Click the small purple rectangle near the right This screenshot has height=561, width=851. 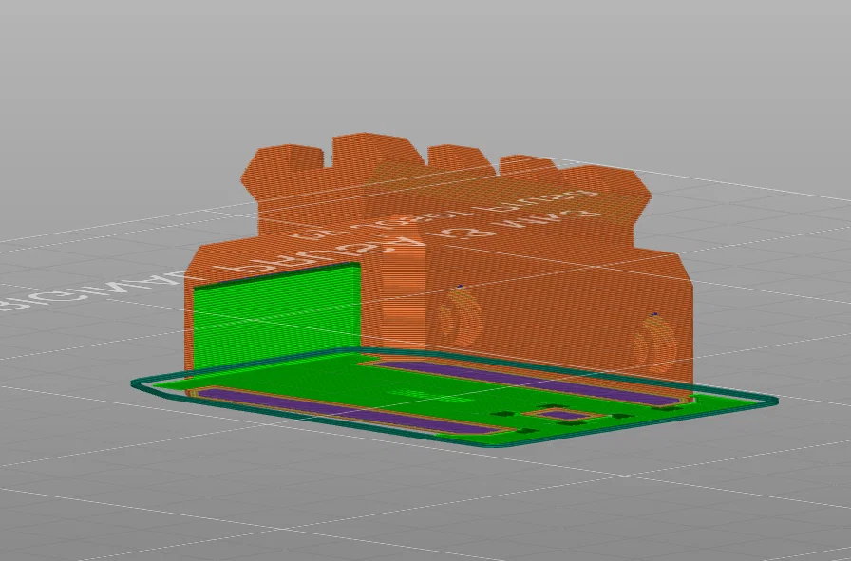(566, 415)
